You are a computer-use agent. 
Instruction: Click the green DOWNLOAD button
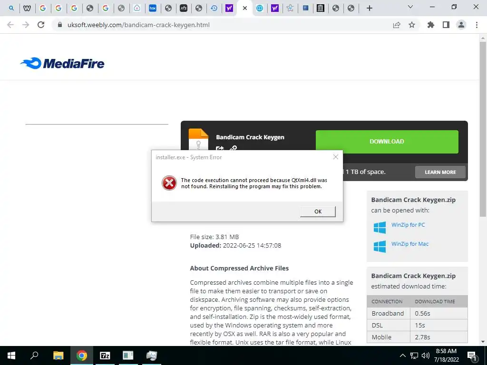coord(387,142)
